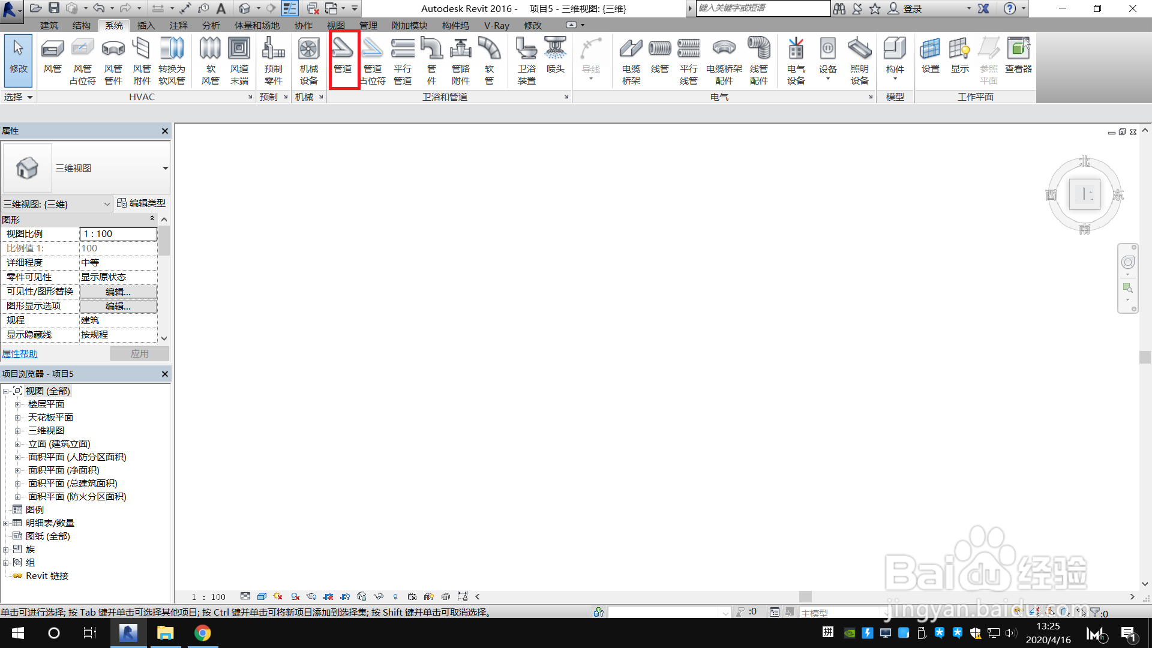
Task: Click 编辑 button for 可见性/图形替换
Action: click(118, 292)
